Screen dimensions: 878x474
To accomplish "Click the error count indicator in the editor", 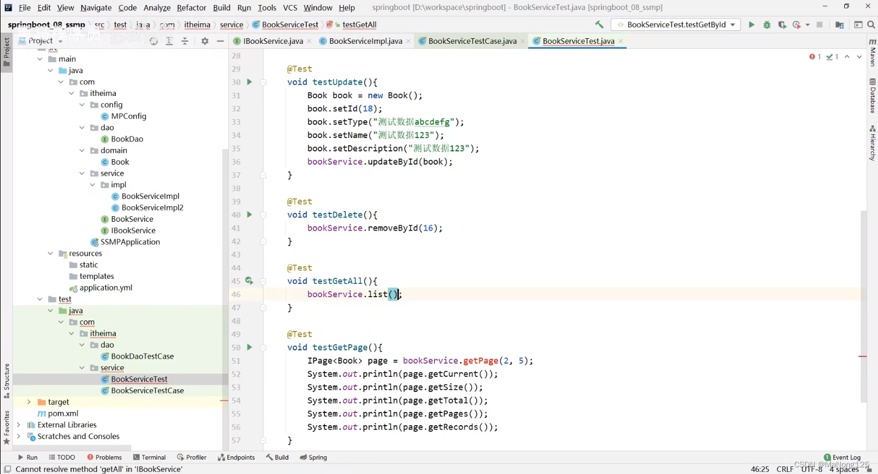I will [815, 57].
